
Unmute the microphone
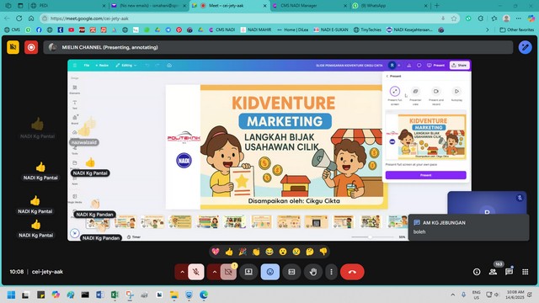coord(196,272)
